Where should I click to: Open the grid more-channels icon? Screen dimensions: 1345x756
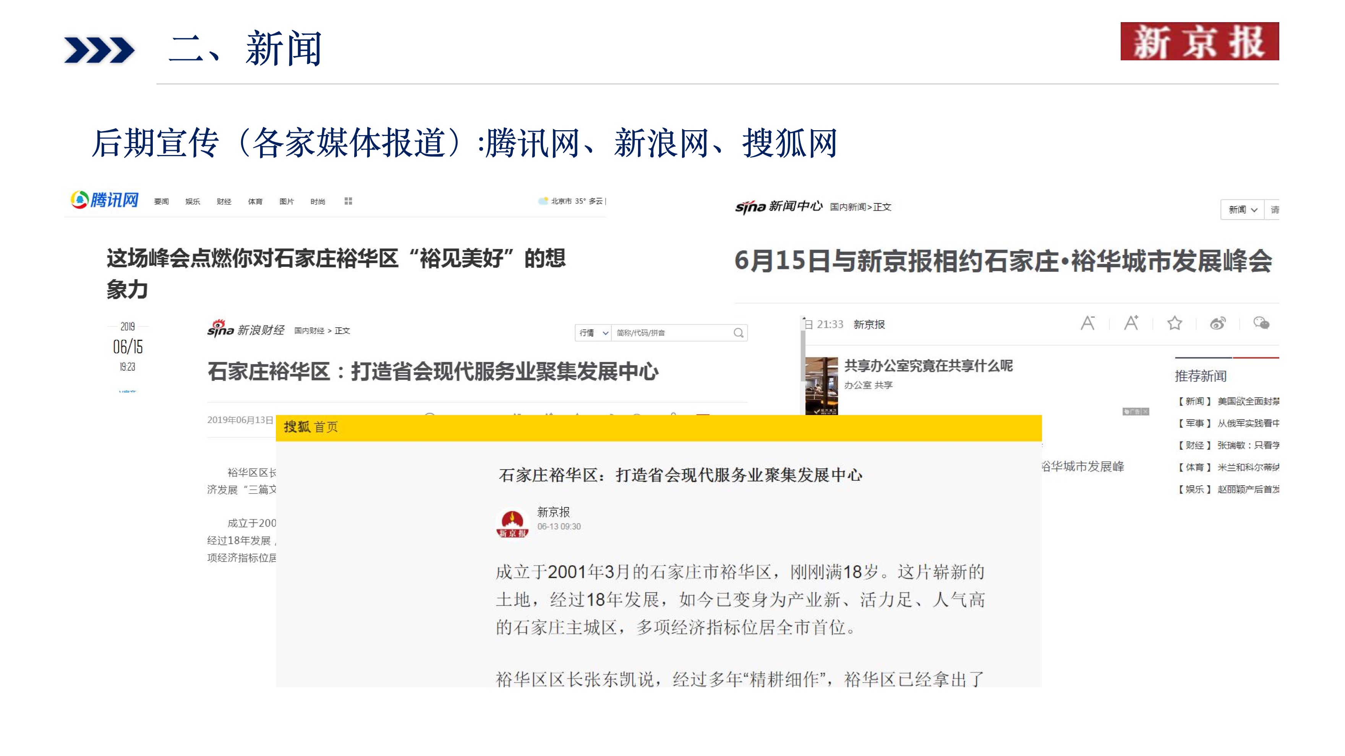pos(348,201)
